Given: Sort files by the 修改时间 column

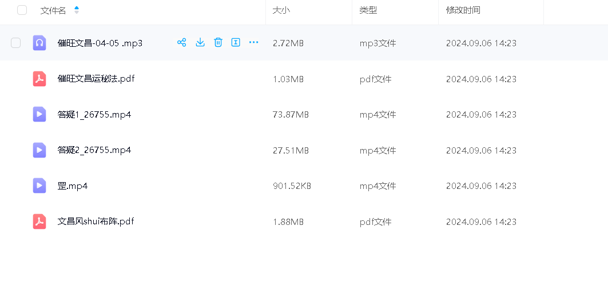Looking at the screenshot, I should pyautogui.click(x=463, y=10).
